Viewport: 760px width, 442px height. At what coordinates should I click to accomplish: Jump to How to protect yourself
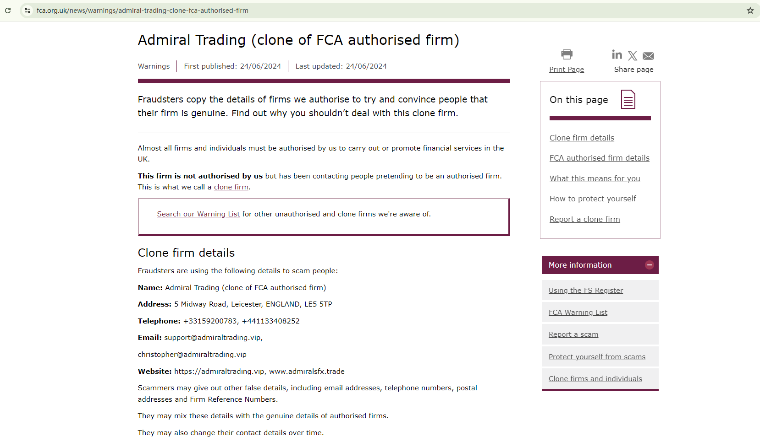click(x=593, y=199)
